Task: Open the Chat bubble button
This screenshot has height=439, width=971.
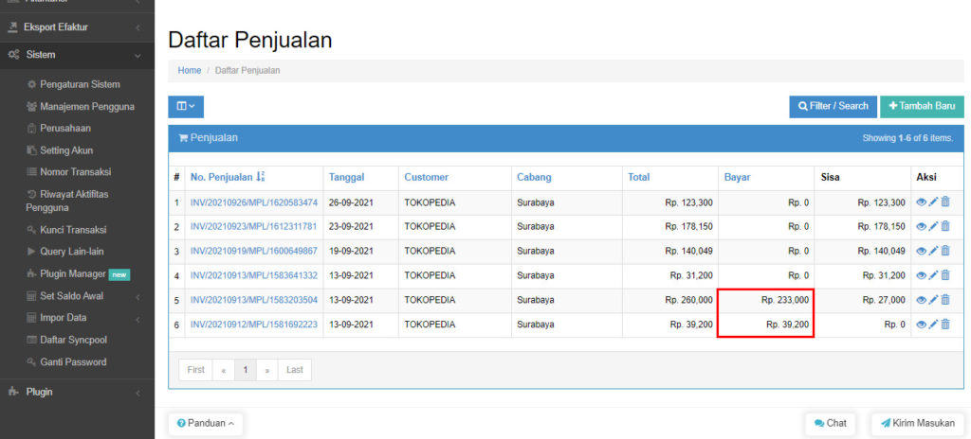Action: click(x=830, y=423)
